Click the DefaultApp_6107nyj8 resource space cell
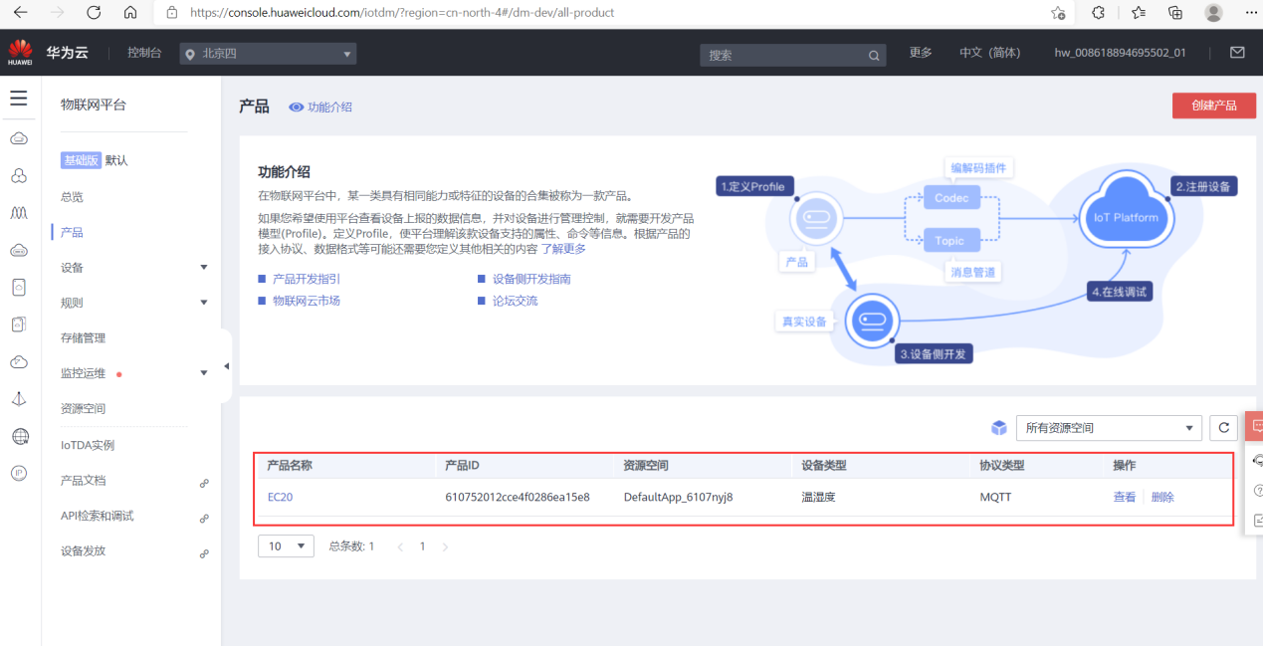 click(x=678, y=497)
